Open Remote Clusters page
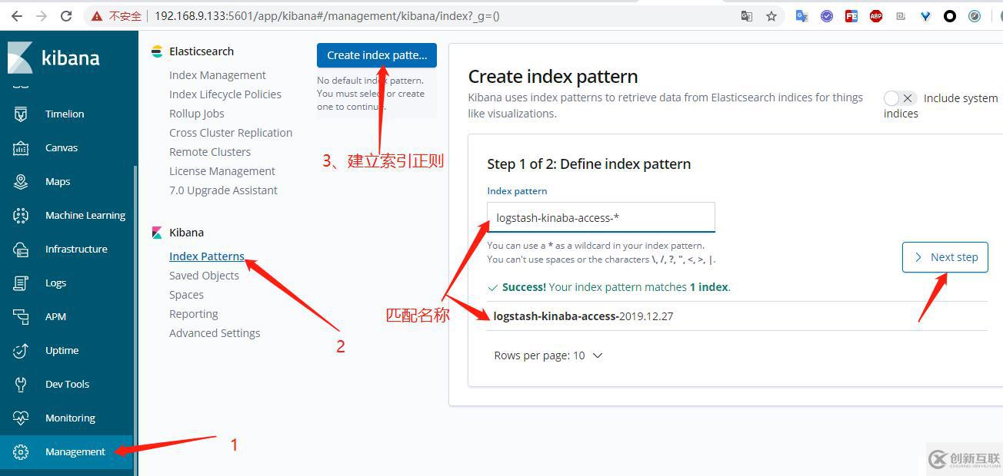The width and height of the screenshot is (1003, 476). [x=210, y=152]
